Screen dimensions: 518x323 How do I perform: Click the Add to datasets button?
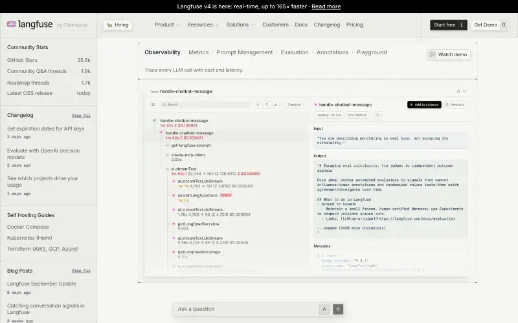[x=424, y=105]
